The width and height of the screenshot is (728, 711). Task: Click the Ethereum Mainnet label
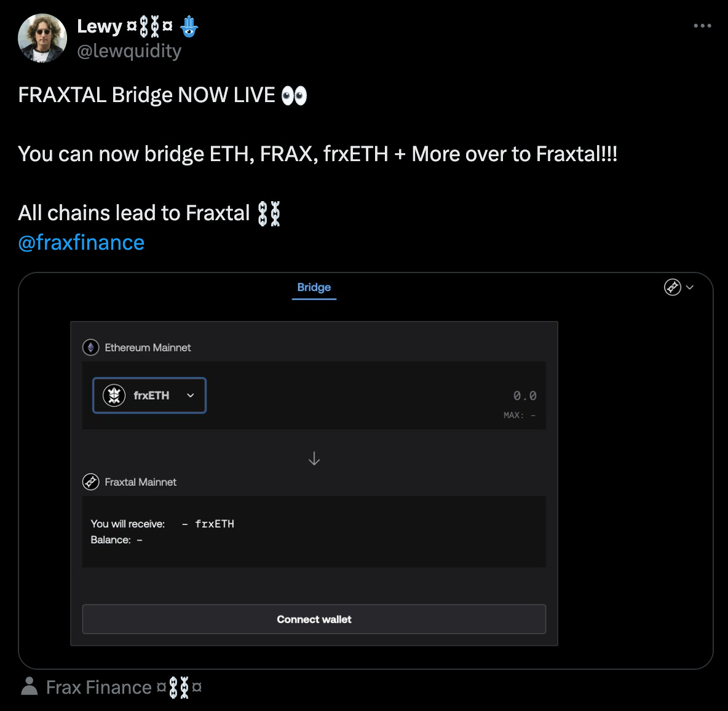148,348
